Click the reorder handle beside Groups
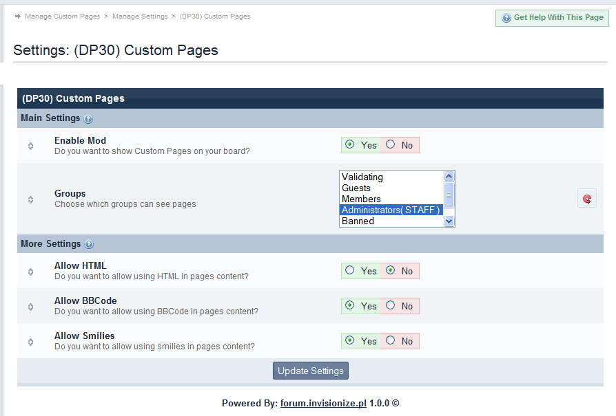This screenshot has width=616, height=416. click(30, 199)
